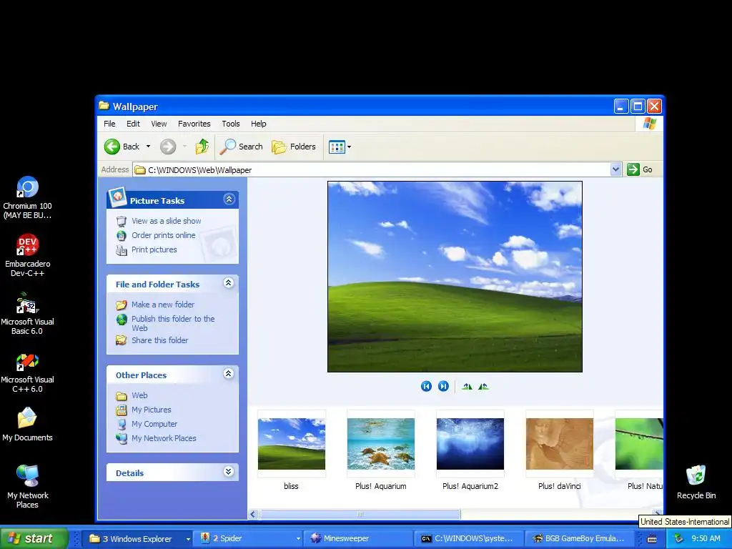Go up one folder level
Viewport: 732px width, 549px height.
[x=202, y=147]
